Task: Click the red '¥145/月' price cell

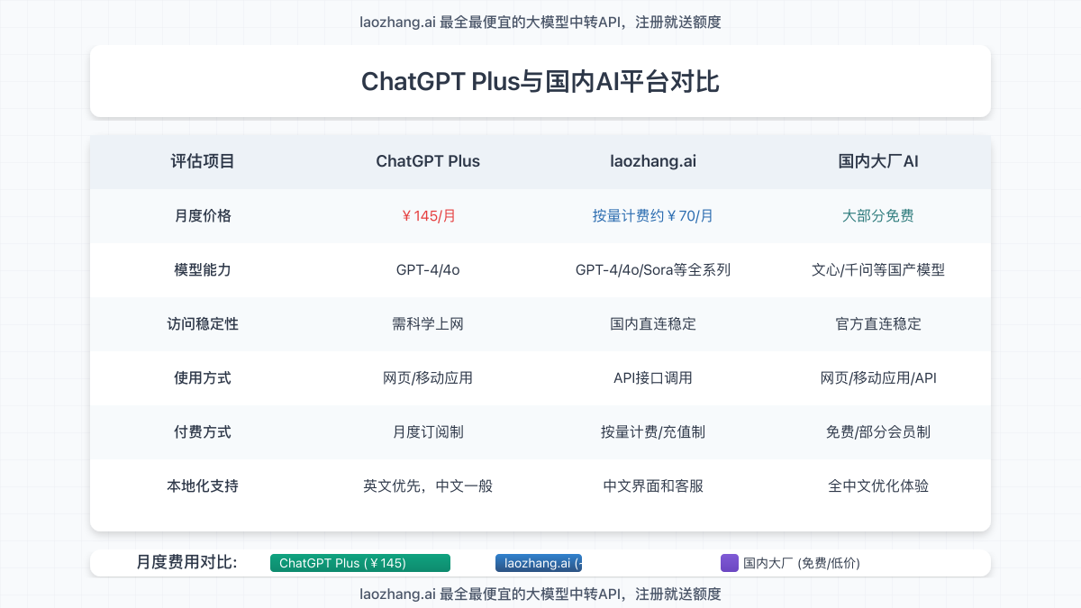Action: coord(428,216)
